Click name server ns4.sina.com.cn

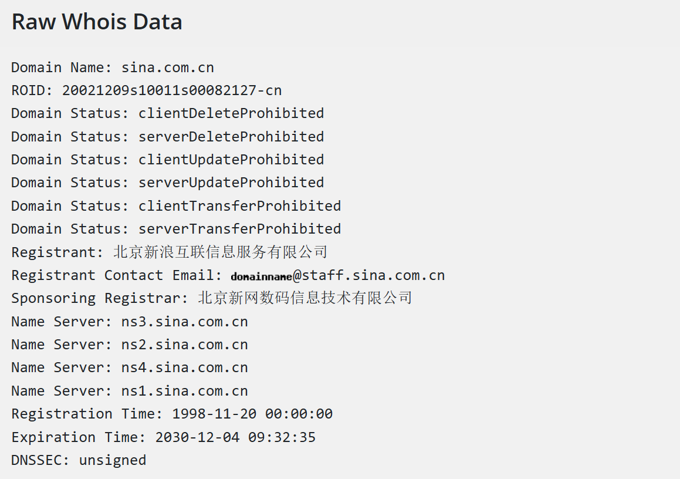pos(184,367)
